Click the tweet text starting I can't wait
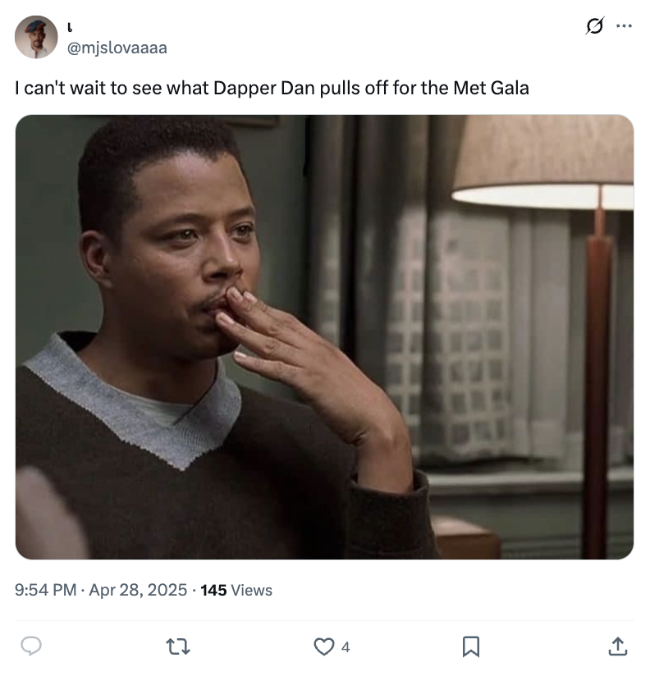Image resolution: width=650 pixels, height=676 pixels. point(272,88)
